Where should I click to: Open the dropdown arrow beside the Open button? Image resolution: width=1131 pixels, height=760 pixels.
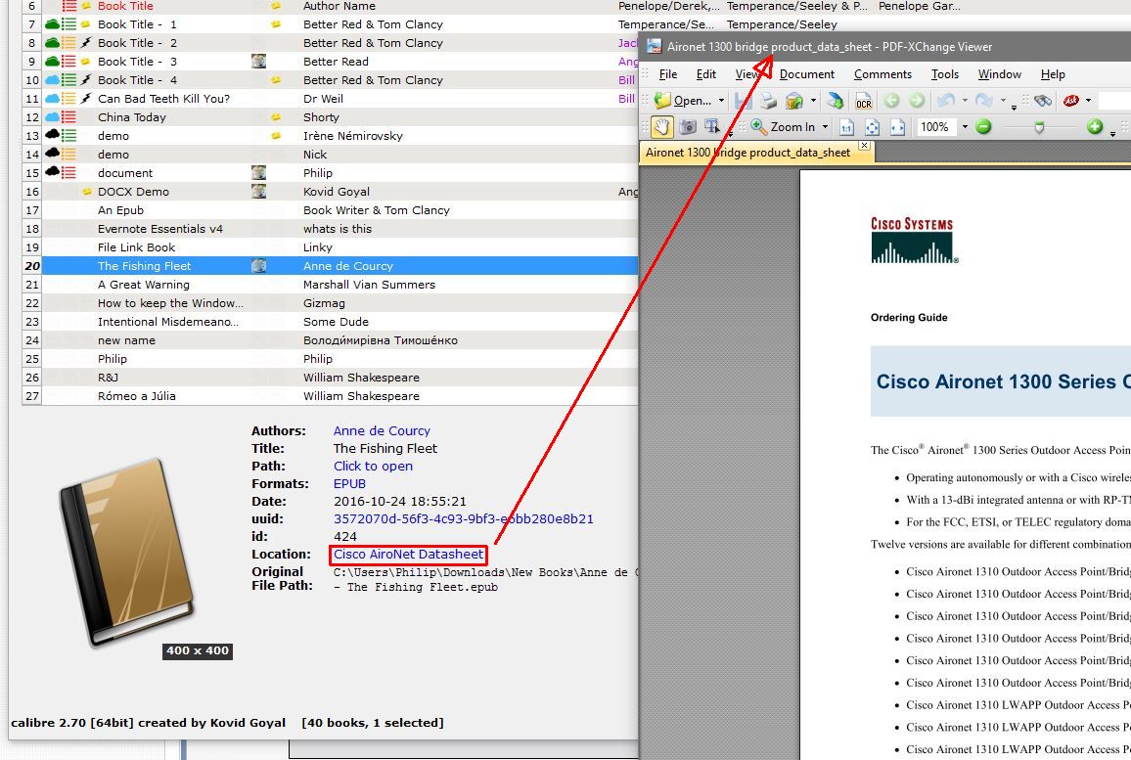point(721,101)
